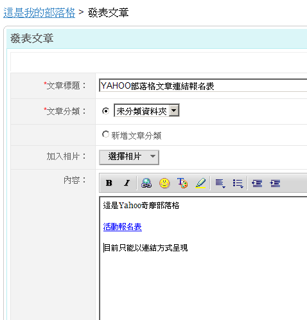Decrease indent with outdent icon
Image resolution: width=307 pixels, height=320 pixels.
point(257,183)
